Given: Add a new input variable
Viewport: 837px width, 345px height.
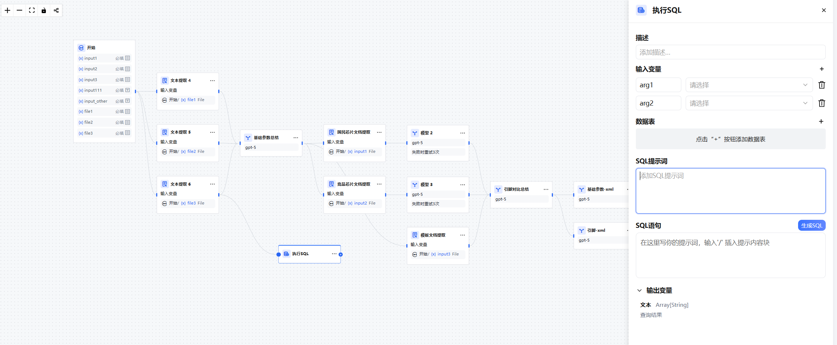Looking at the screenshot, I should pos(821,69).
